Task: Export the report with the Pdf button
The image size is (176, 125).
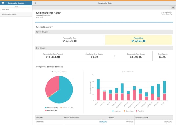Action: 172,7
